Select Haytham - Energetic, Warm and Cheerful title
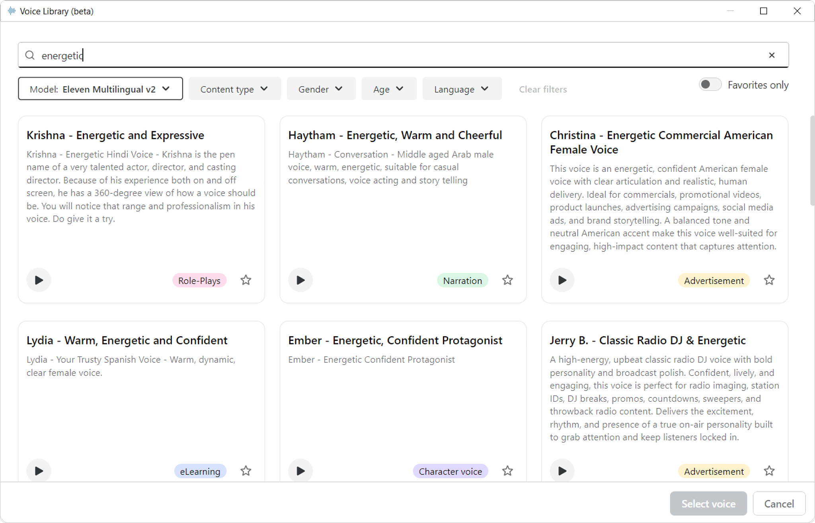Screen dimensions: 815x523 395,135
